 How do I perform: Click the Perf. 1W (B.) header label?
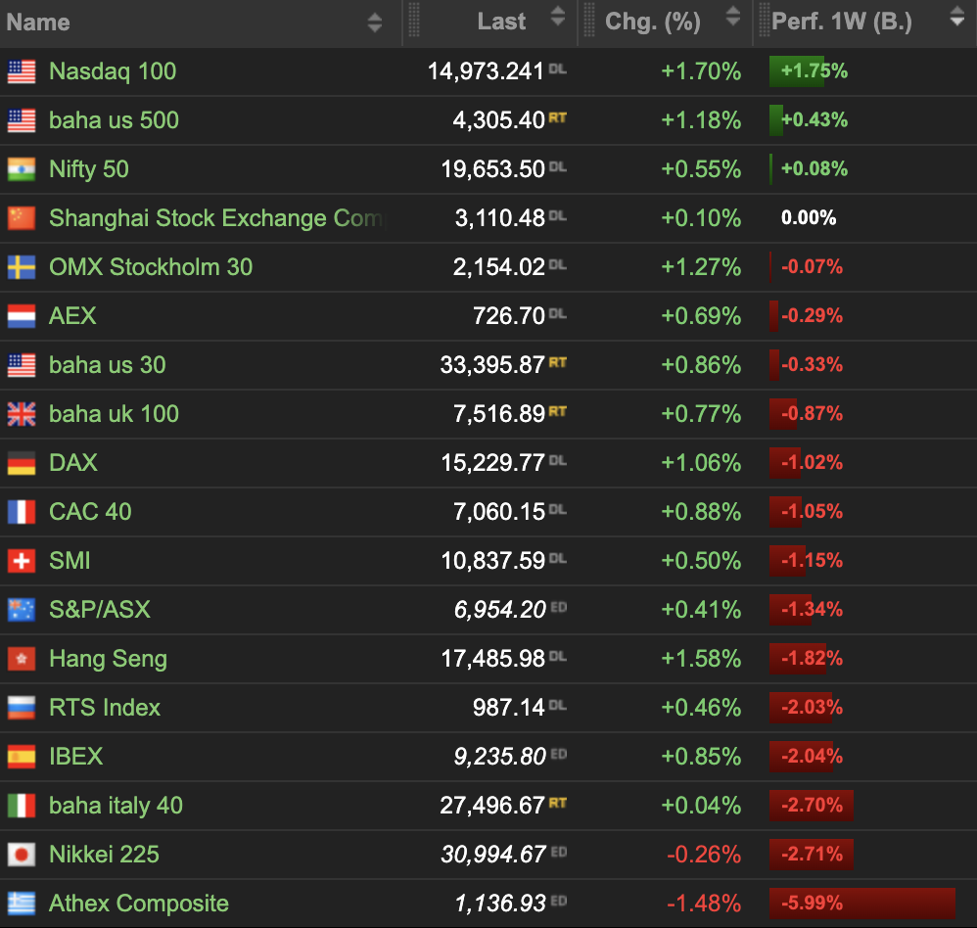(x=842, y=22)
